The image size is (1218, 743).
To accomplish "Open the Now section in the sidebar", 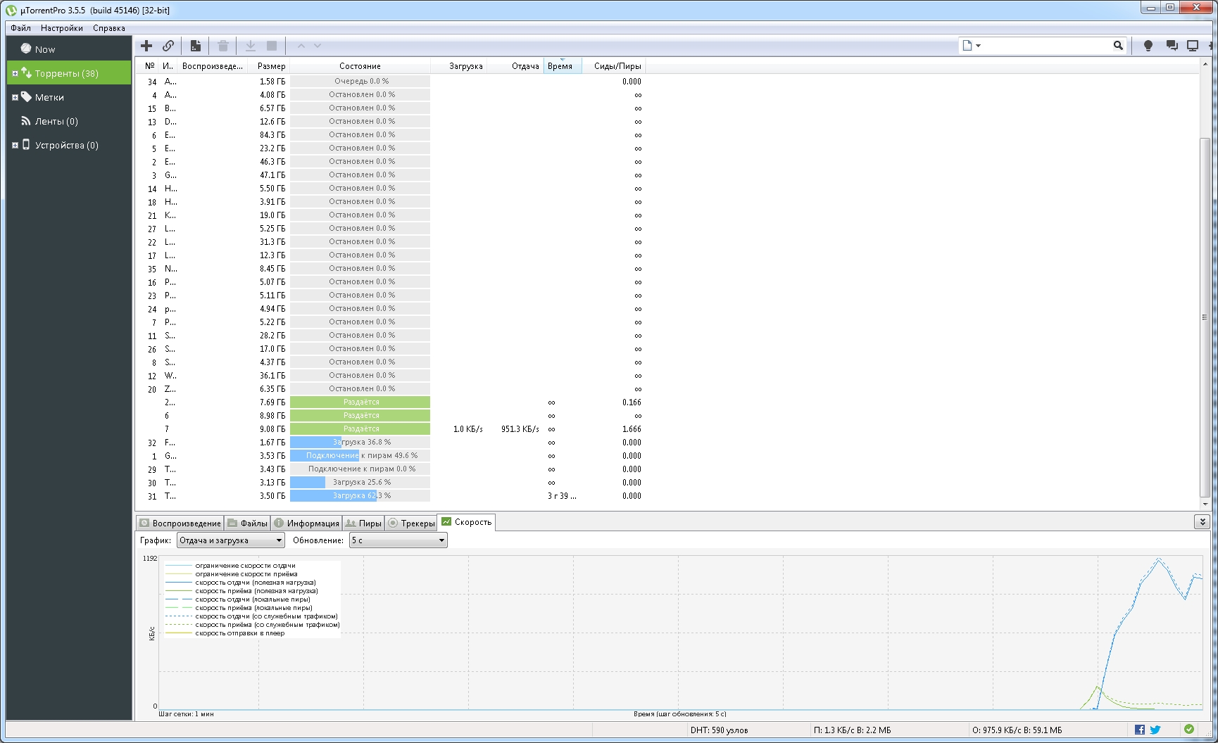I will [69, 49].
